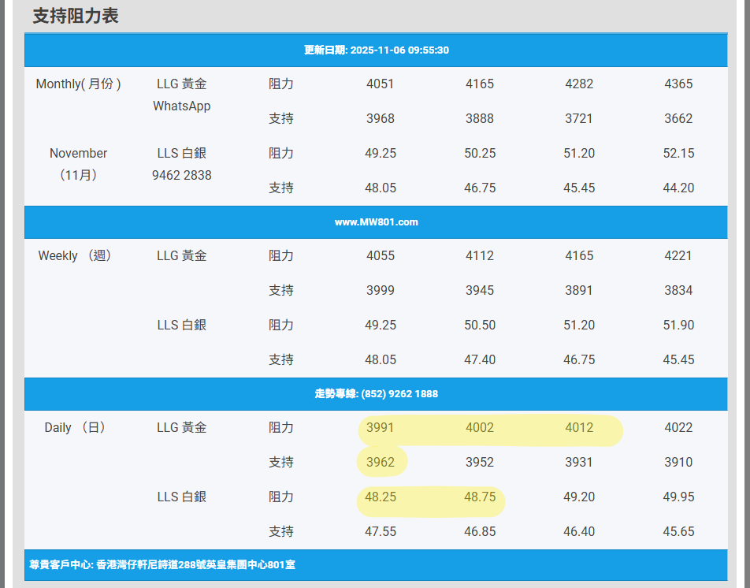Screen dimensions: 750x588
Task: Click the Daily silver support value 45.65
Action: click(x=678, y=531)
